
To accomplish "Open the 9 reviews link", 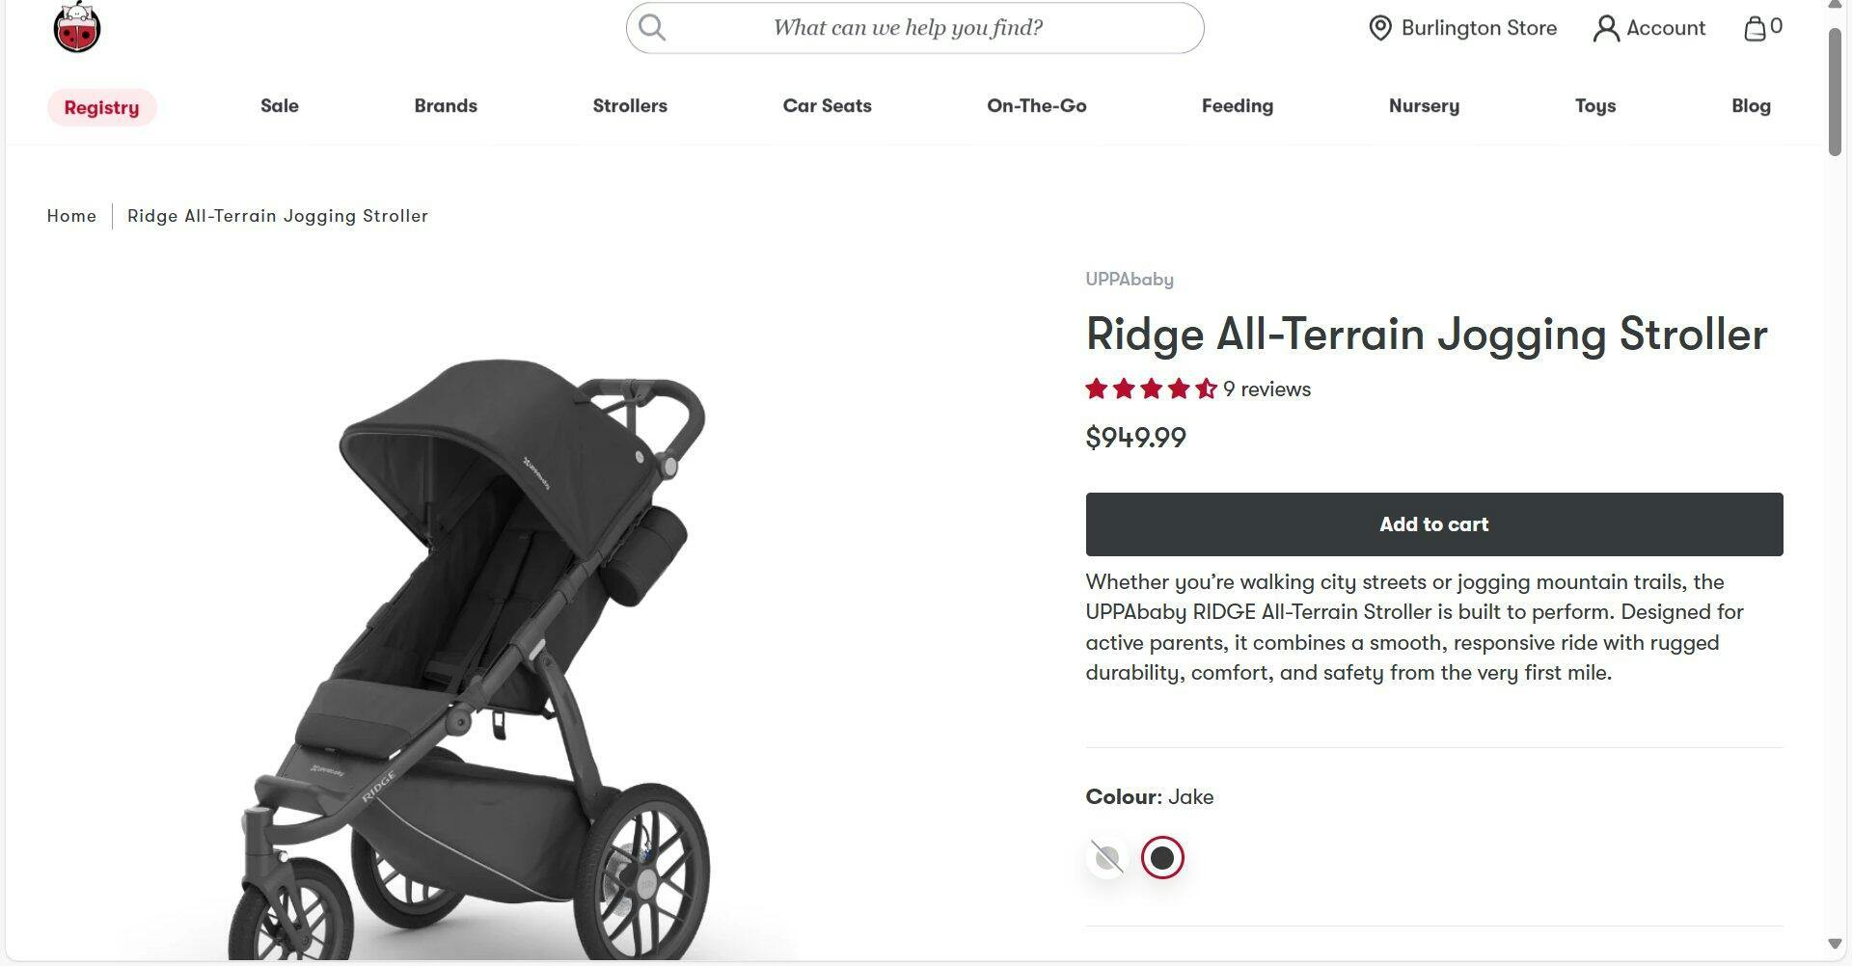I will click(x=1266, y=389).
